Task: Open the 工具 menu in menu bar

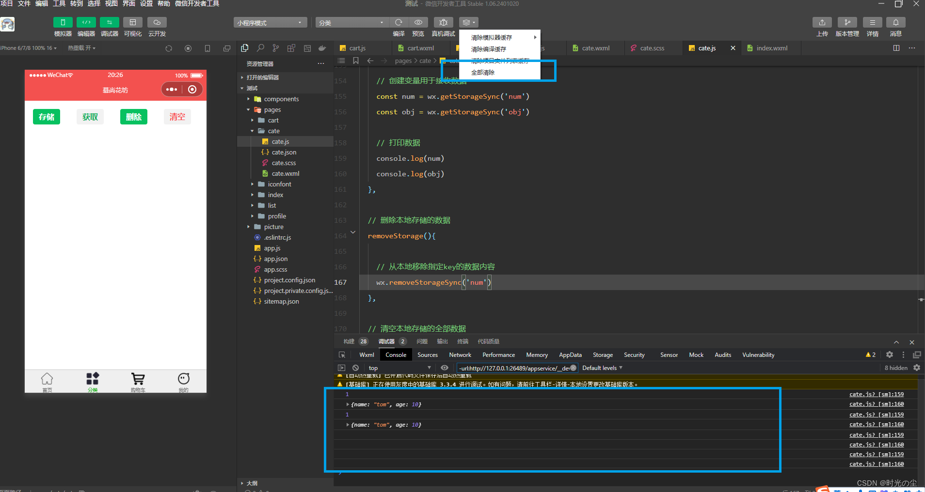Action: (59, 3)
